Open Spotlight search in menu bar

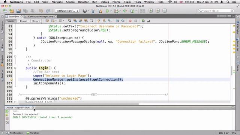(228, 2)
